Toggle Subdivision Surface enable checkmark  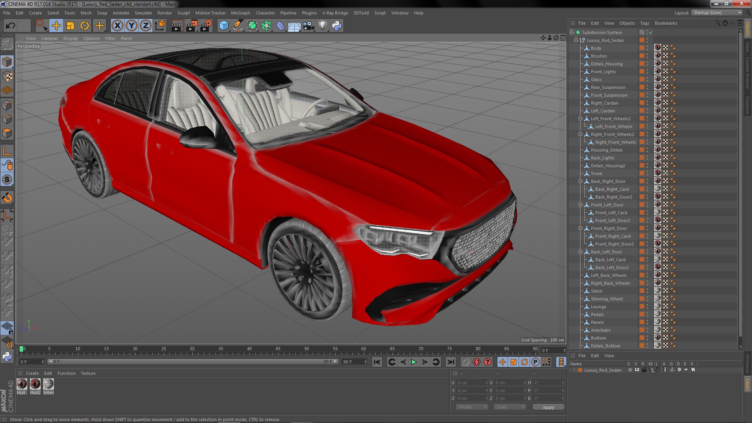click(x=651, y=33)
